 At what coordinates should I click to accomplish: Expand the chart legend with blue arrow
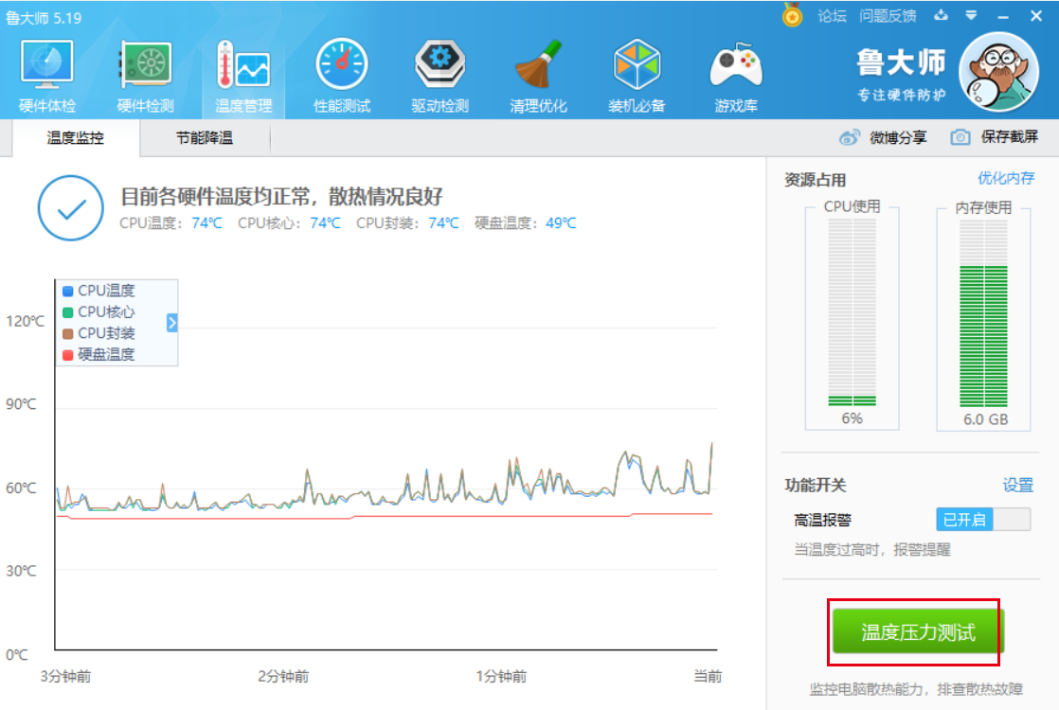tap(172, 323)
